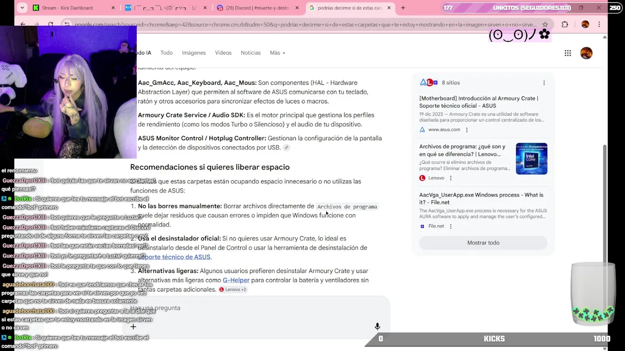The height and width of the screenshot is (351, 625).
Task: Open Archivos de programa Lenovo result
Action: tap(462, 150)
